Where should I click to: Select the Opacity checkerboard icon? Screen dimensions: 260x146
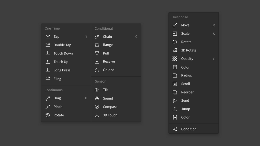[x=175, y=59]
